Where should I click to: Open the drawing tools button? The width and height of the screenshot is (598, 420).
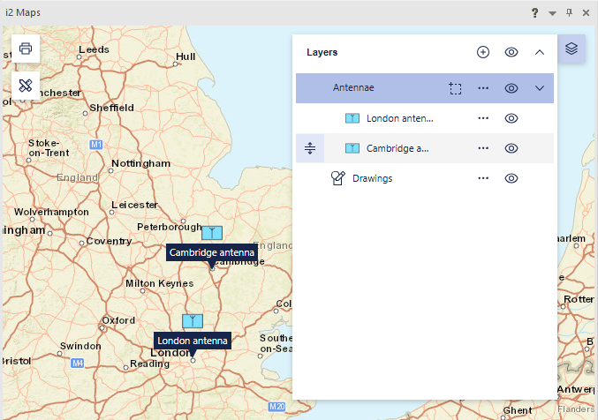[x=26, y=86]
